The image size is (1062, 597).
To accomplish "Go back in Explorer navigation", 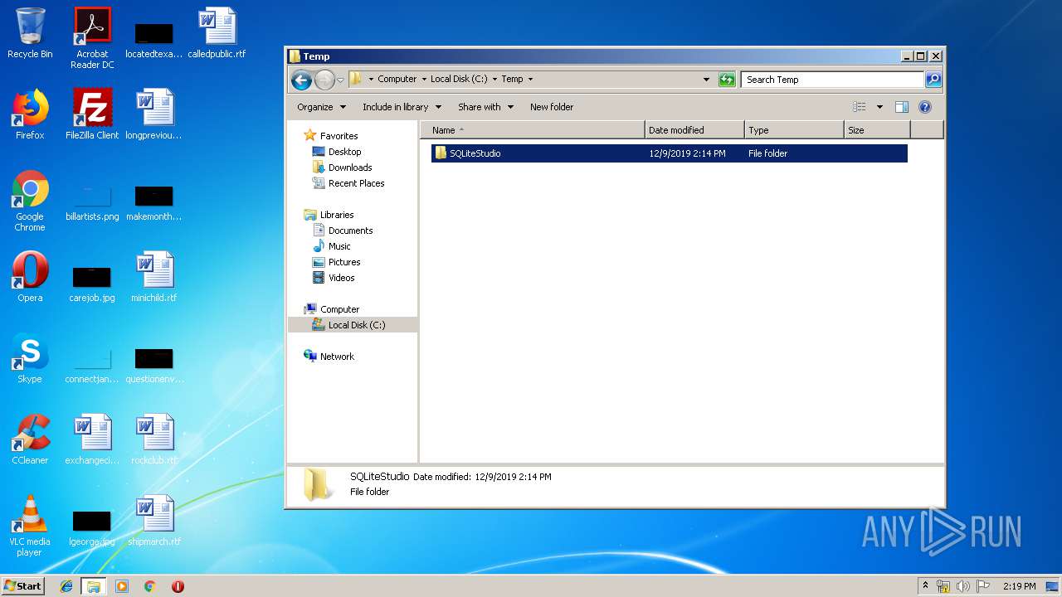I will pyautogui.click(x=301, y=80).
